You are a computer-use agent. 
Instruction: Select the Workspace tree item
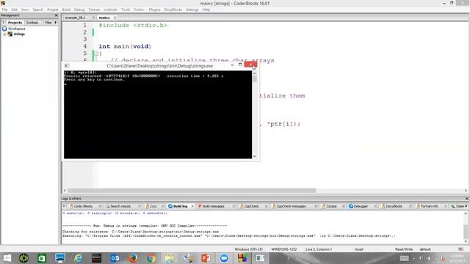click(x=16, y=29)
